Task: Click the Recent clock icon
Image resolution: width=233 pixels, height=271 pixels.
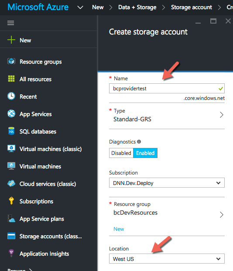Action: (x=11, y=96)
